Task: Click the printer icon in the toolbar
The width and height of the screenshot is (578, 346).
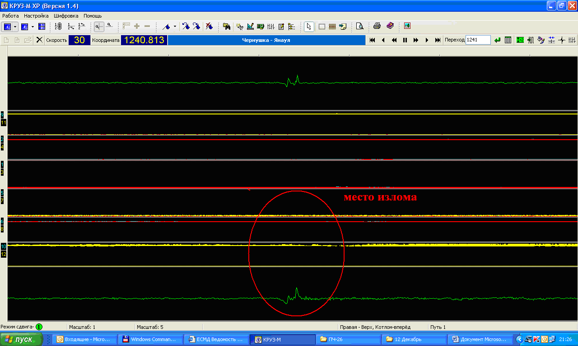Action: click(377, 26)
